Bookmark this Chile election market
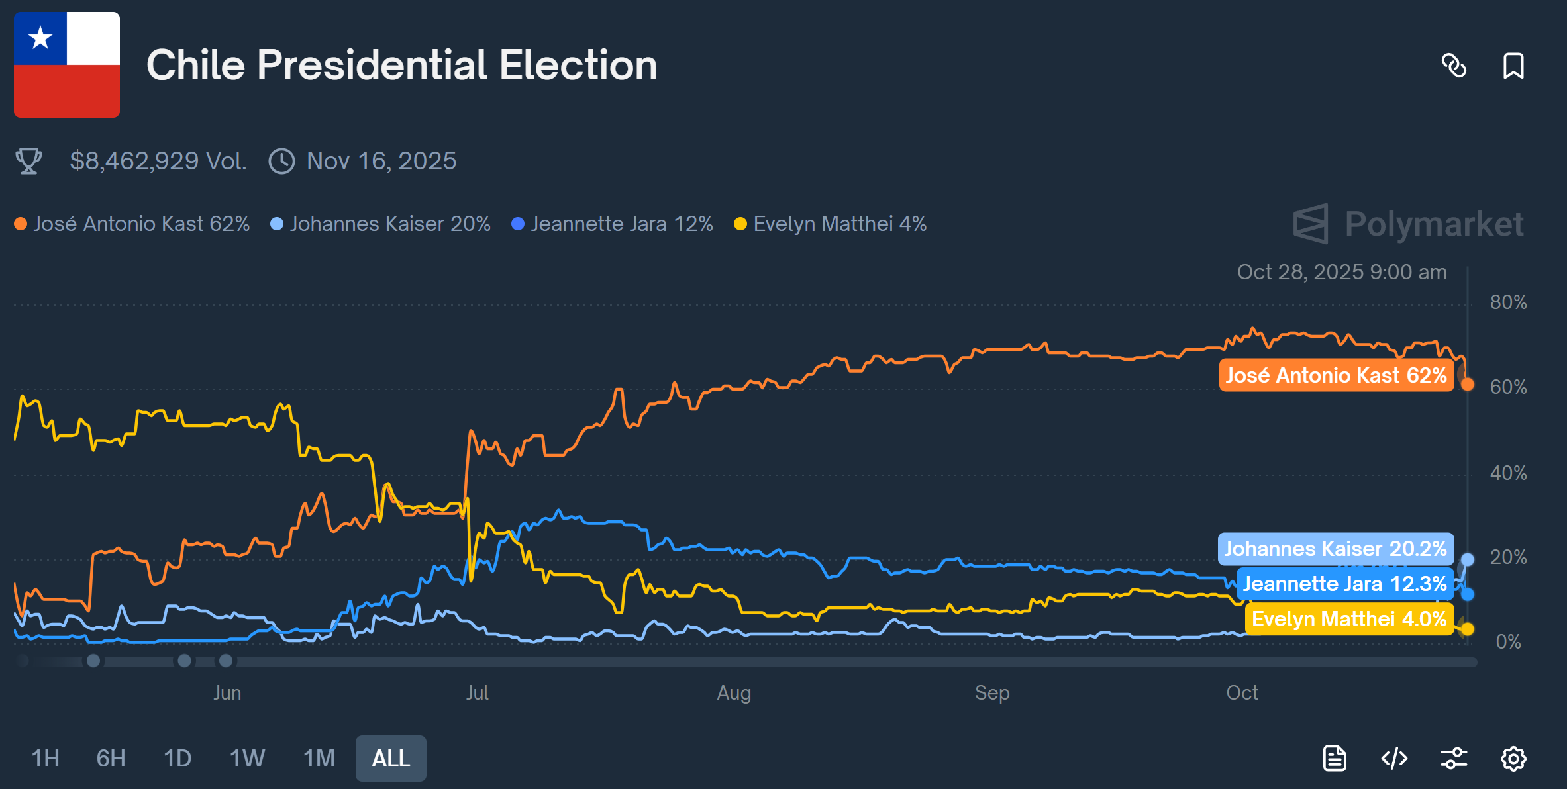The width and height of the screenshot is (1567, 789). (x=1513, y=66)
